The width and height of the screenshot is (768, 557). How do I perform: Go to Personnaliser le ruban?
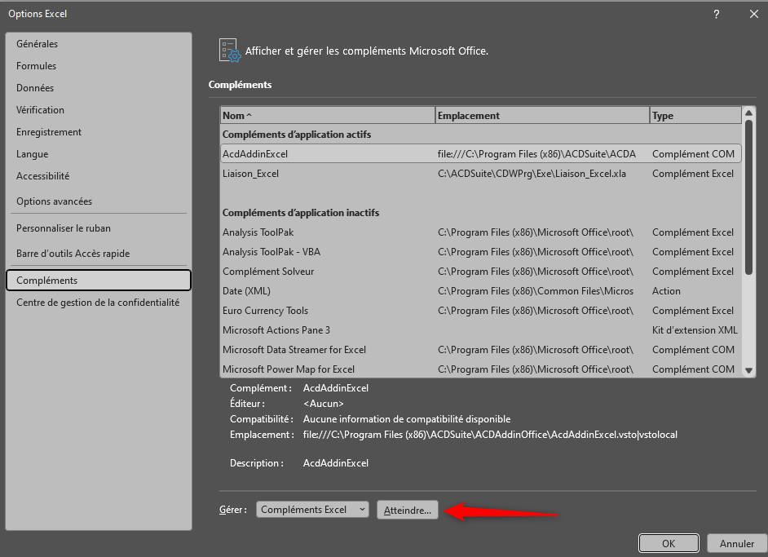[x=64, y=228]
